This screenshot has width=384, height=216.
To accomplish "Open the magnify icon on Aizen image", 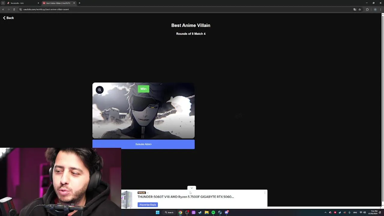I will 100,90.
